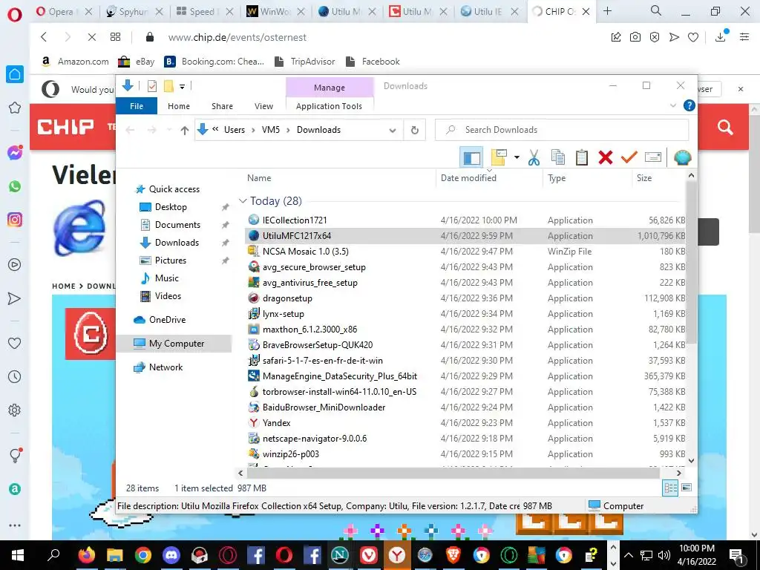The width and height of the screenshot is (760, 570).
Task: Expand hidden path breadcrumb chevrons
Action: (215, 129)
